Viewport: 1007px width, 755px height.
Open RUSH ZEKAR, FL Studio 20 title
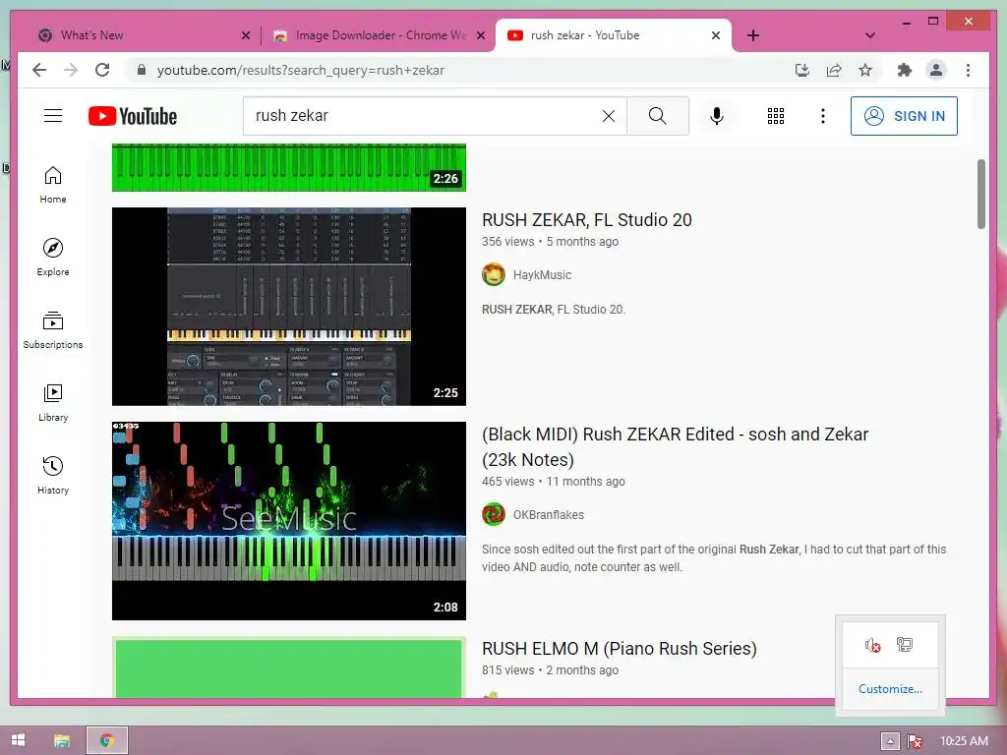coord(586,220)
